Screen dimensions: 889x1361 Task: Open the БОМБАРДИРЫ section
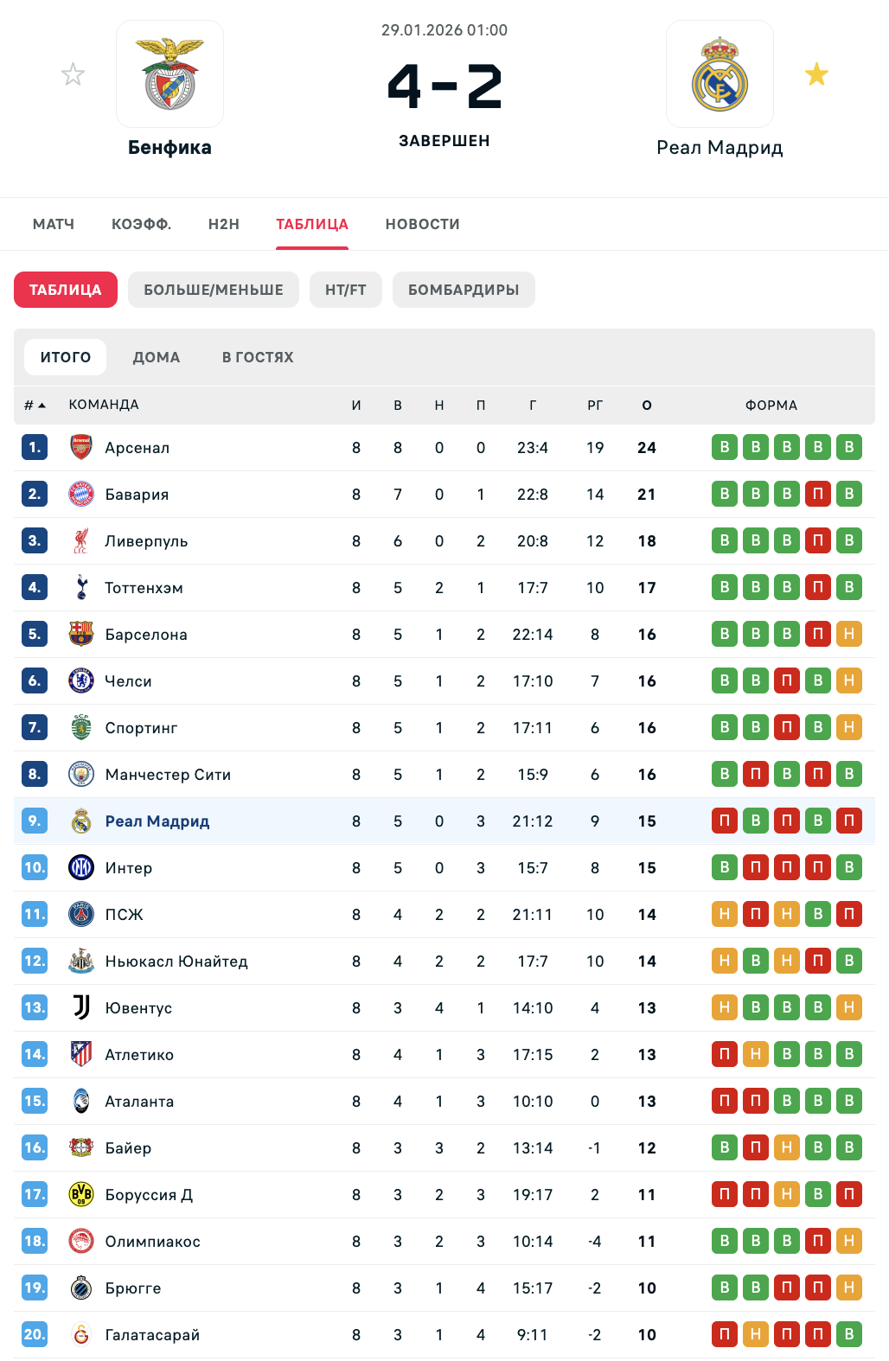(464, 290)
